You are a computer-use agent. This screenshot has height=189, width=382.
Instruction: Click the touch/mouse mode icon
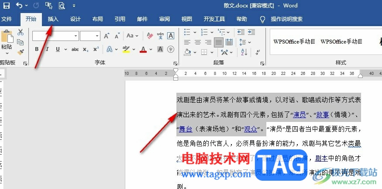[49, 5]
